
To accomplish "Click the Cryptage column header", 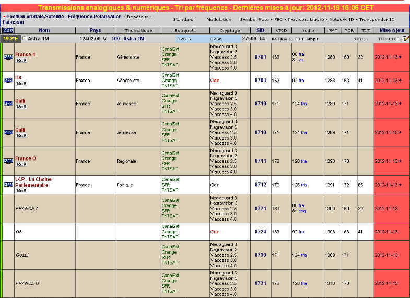I will pyautogui.click(x=230, y=31).
